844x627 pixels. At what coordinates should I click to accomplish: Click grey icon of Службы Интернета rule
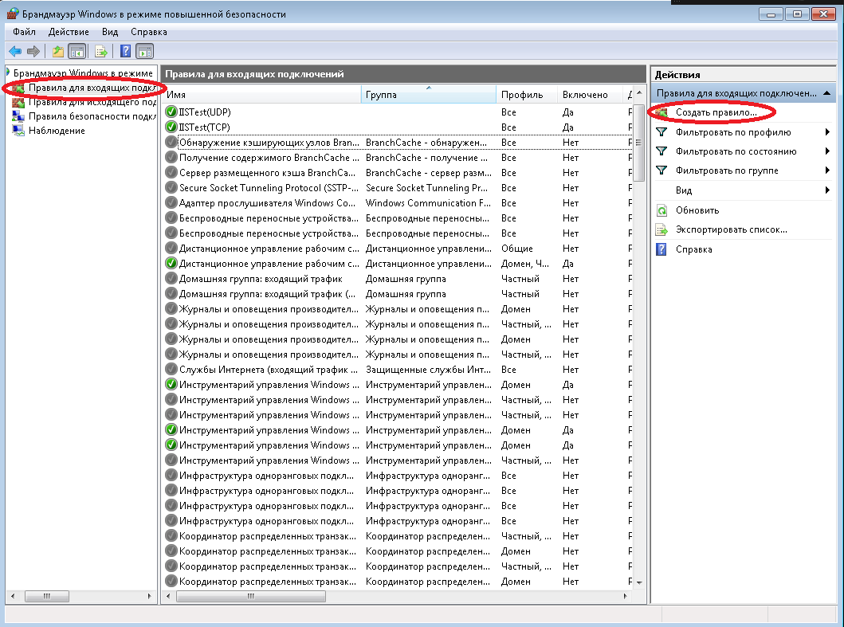171,370
